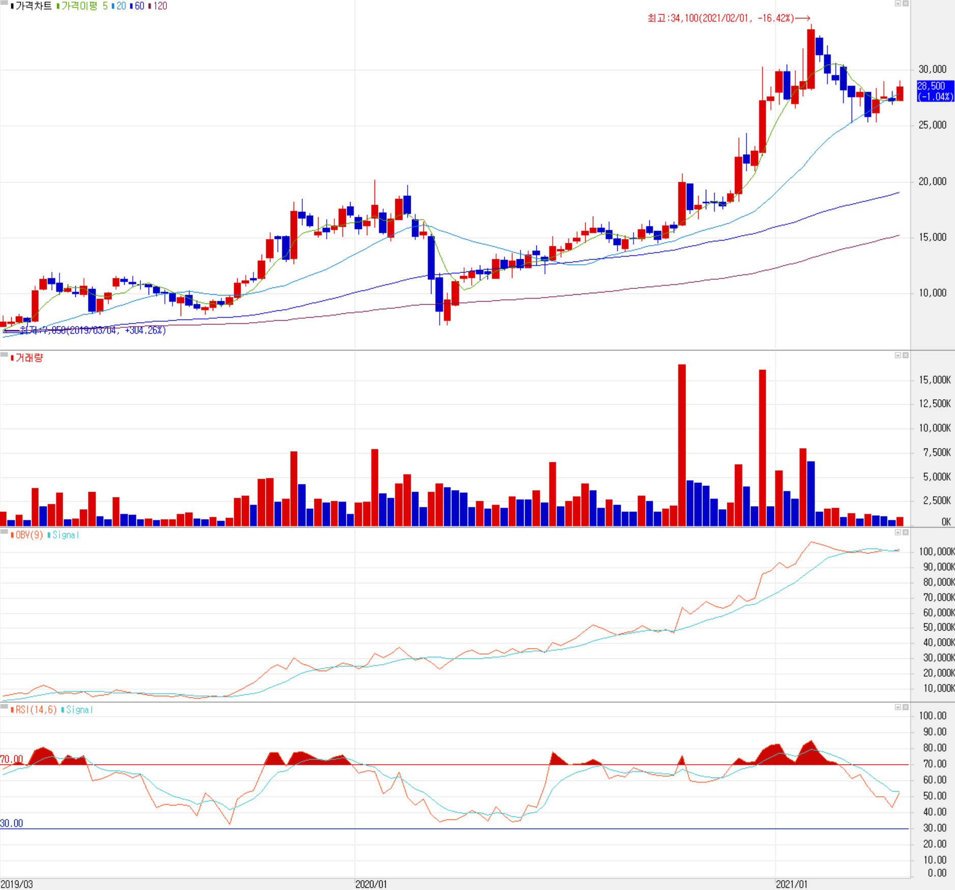Click the green color marker of 가격이평 5
Viewport: 955px width, 890px height.
(x=59, y=6)
